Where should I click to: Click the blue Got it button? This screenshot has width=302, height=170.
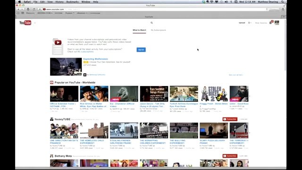pos(141,50)
